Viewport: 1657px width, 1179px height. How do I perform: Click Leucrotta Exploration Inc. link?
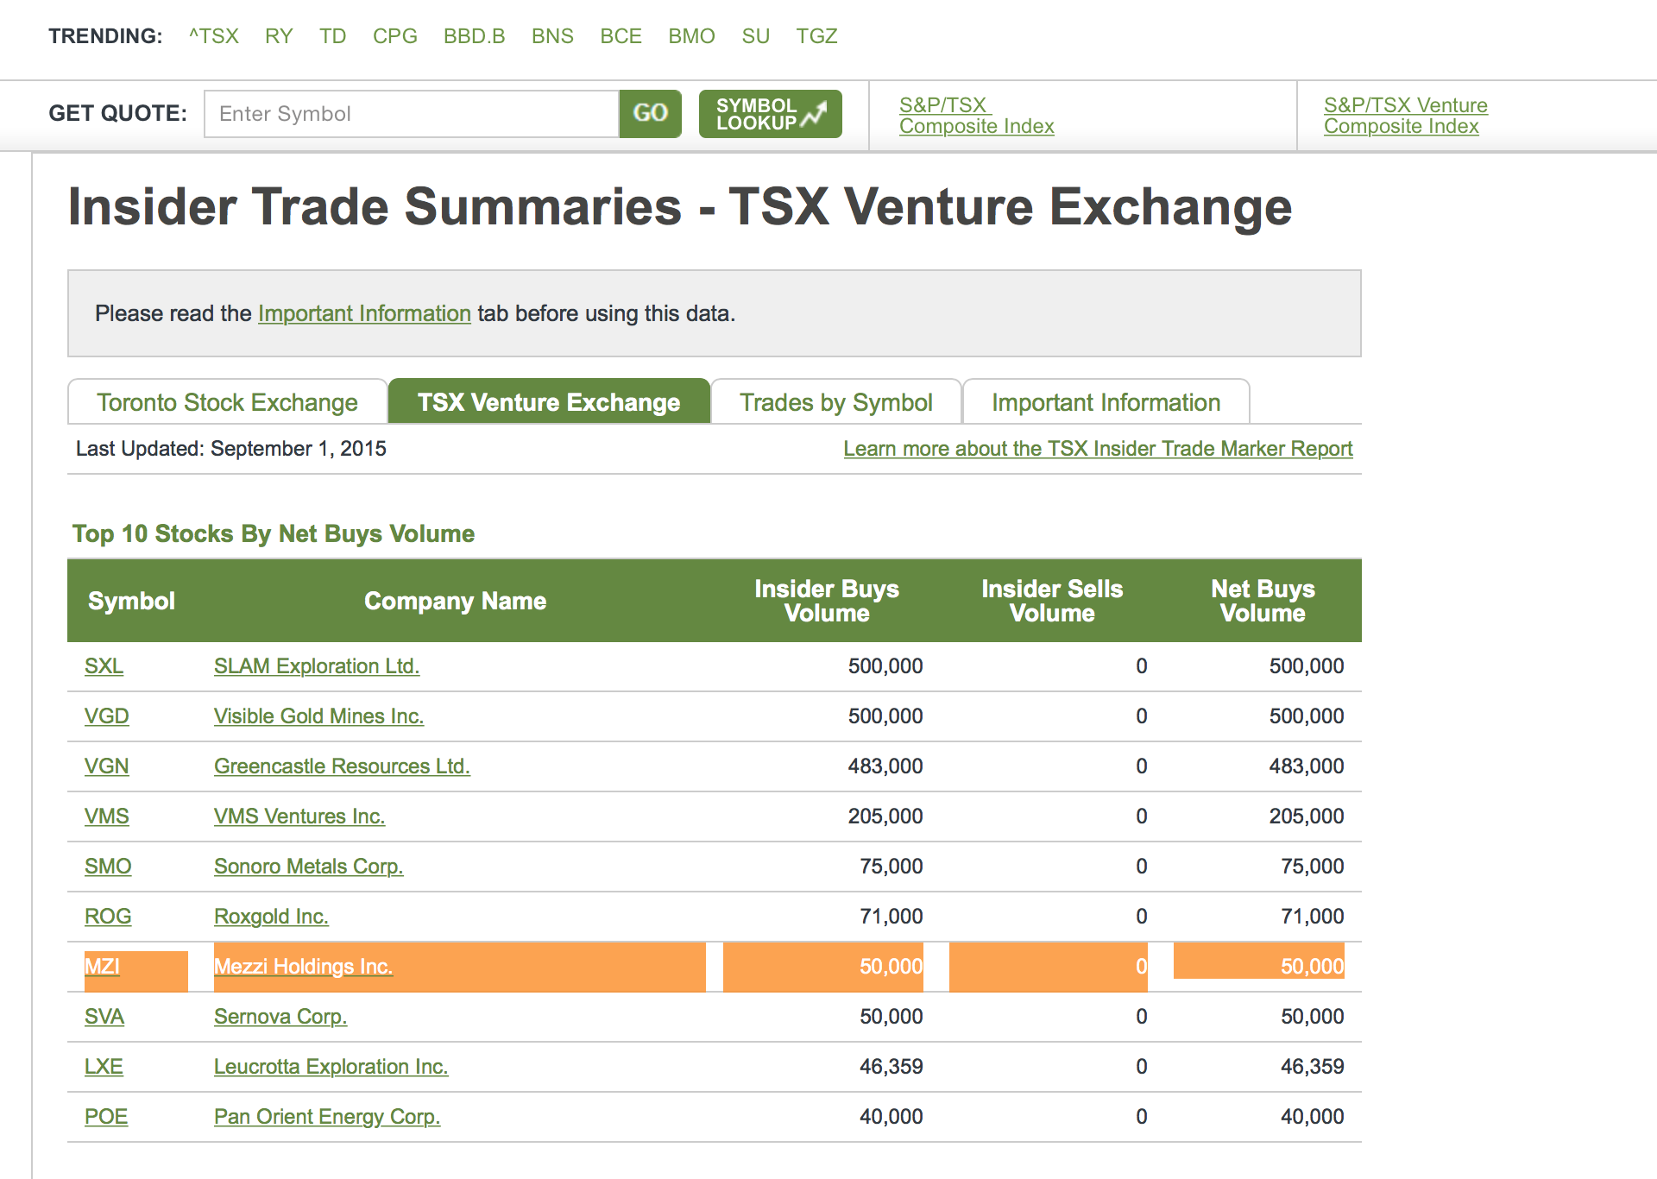(331, 1067)
